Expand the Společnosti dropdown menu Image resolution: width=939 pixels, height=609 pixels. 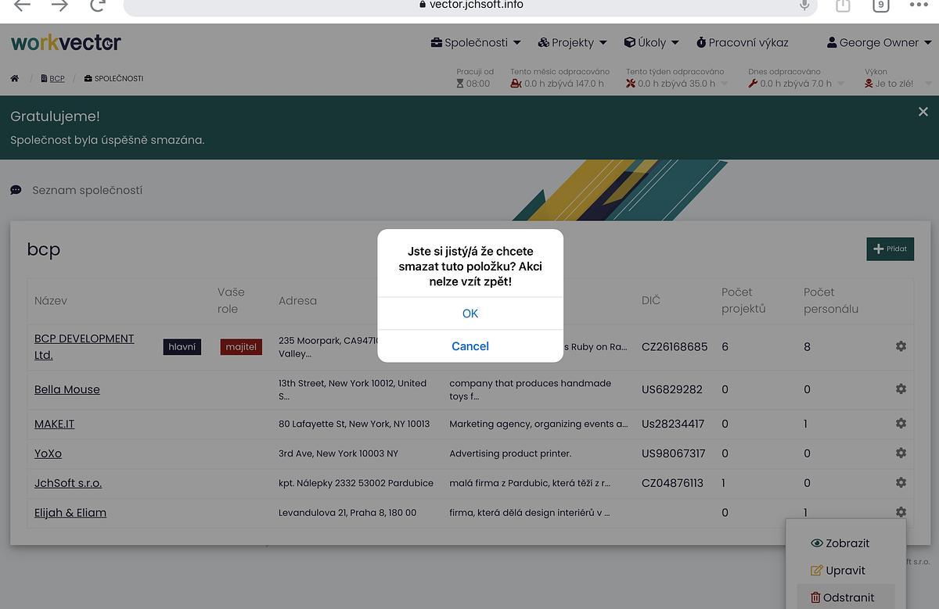pyautogui.click(x=476, y=42)
